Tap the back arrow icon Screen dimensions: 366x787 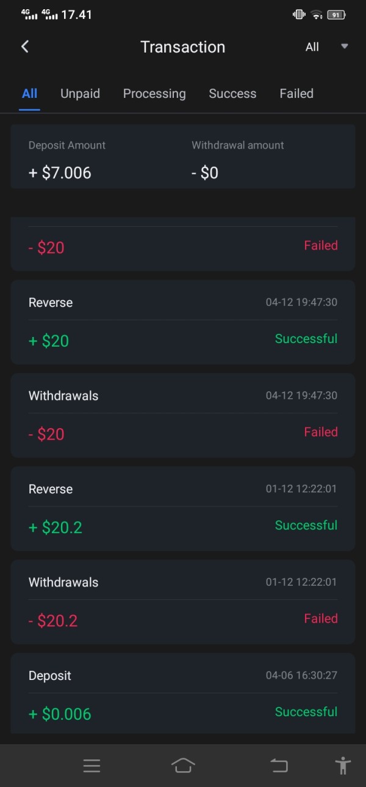(x=25, y=47)
